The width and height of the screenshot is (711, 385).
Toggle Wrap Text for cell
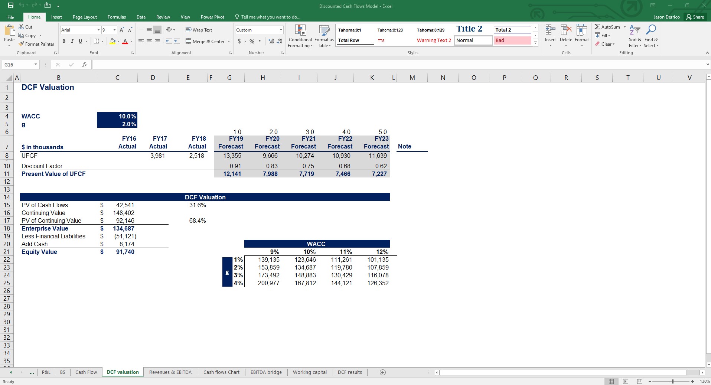[x=199, y=30]
